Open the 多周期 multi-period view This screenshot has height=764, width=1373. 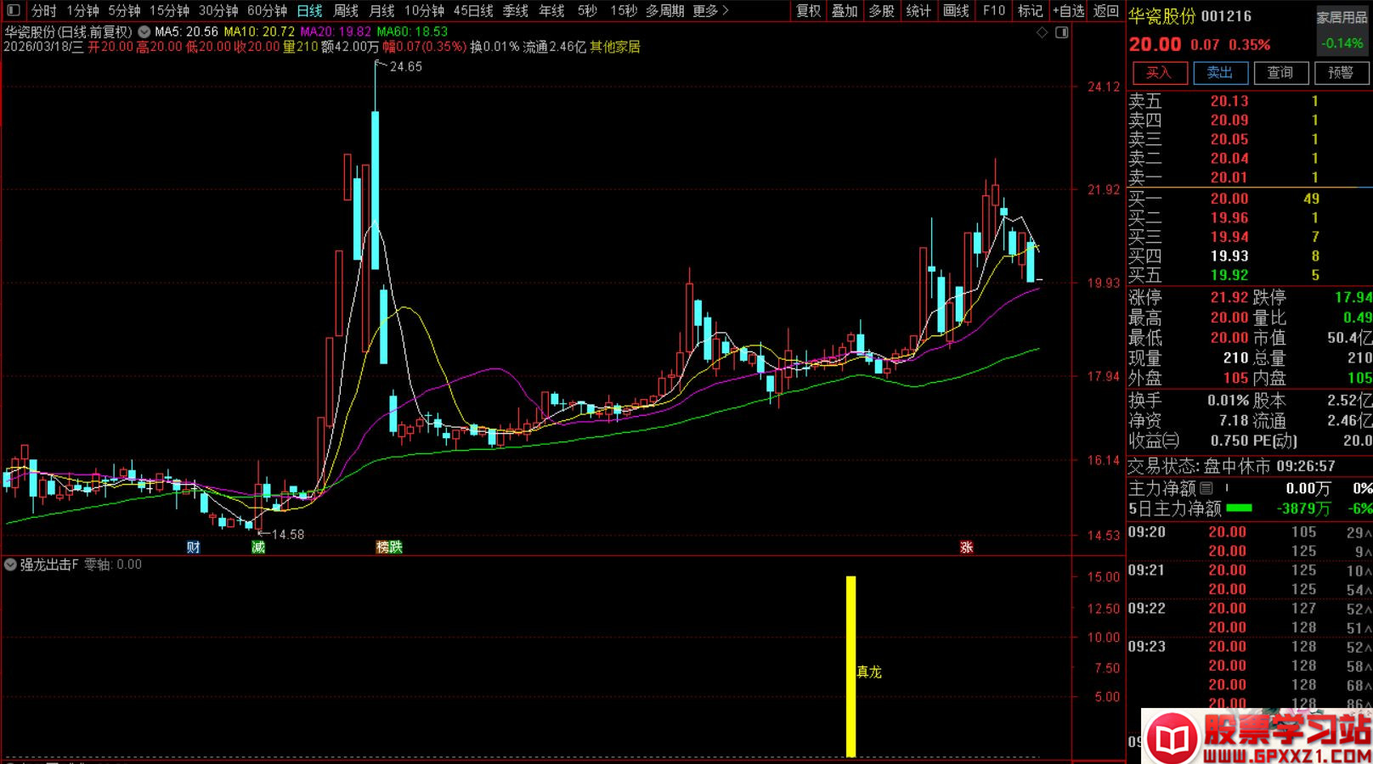click(x=664, y=10)
